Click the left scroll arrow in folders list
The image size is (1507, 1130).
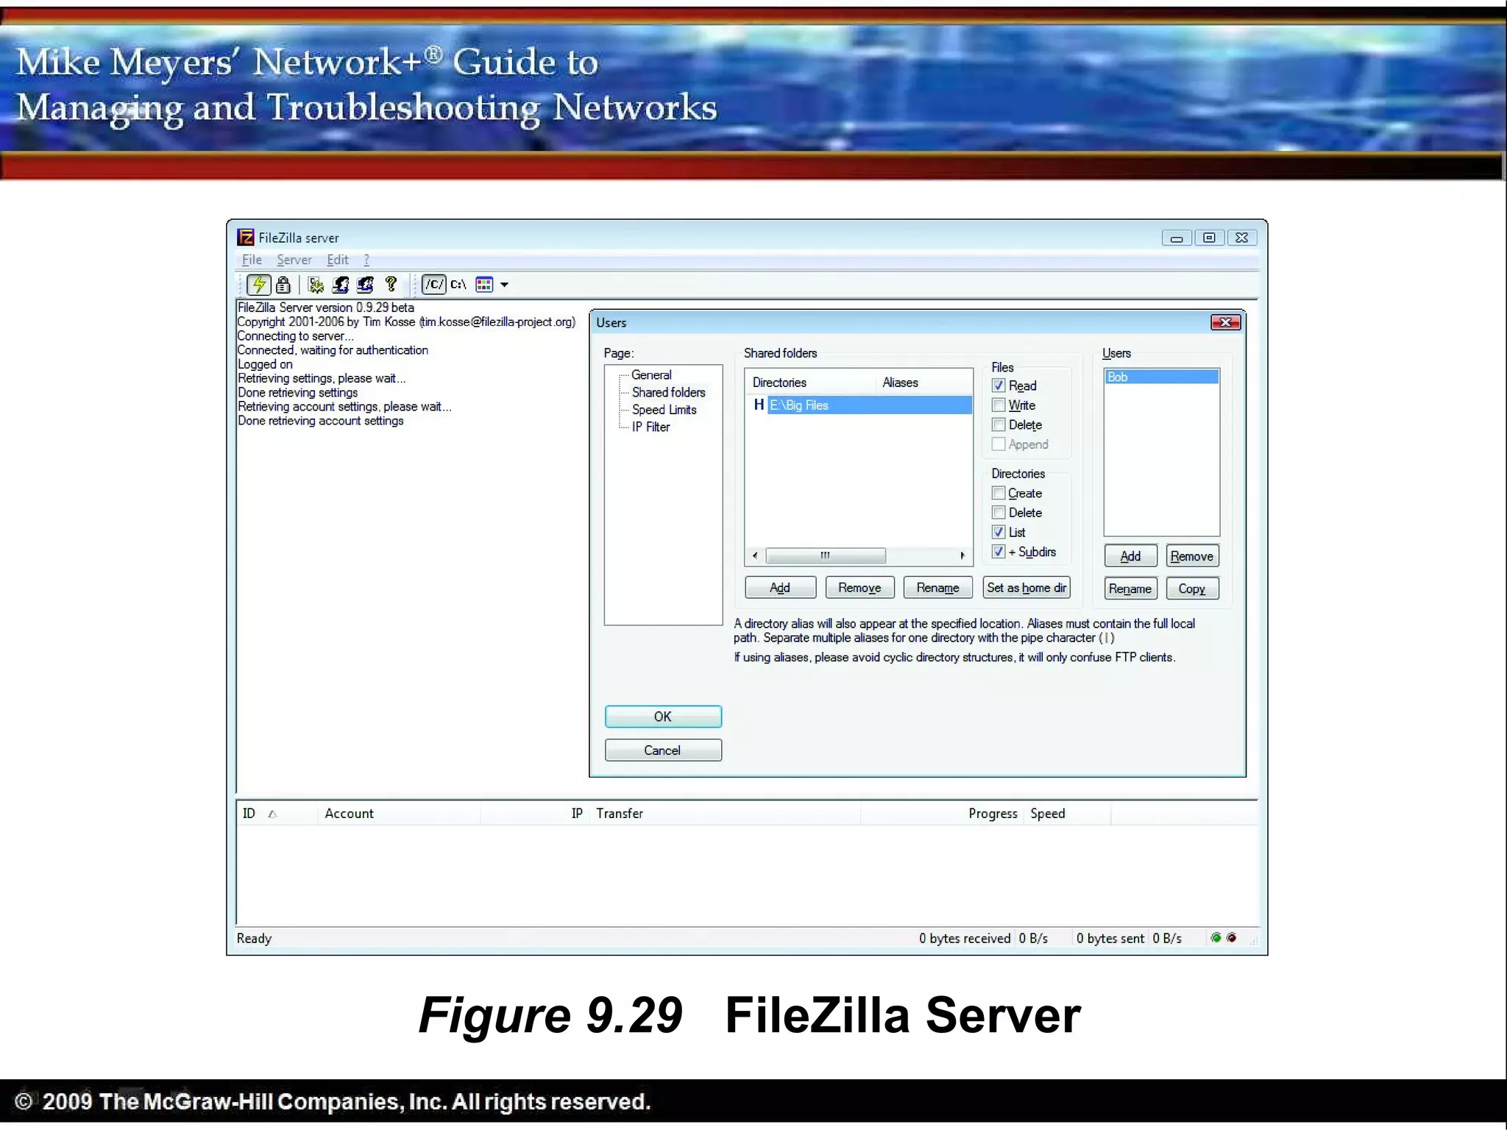(755, 555)
